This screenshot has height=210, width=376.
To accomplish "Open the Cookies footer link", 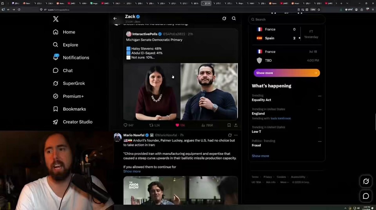I will pos(281,177).
